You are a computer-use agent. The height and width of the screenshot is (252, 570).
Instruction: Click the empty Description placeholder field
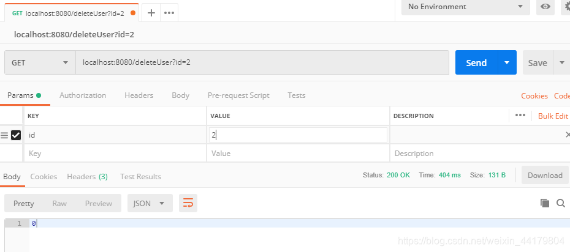click(x=480, y=154)
